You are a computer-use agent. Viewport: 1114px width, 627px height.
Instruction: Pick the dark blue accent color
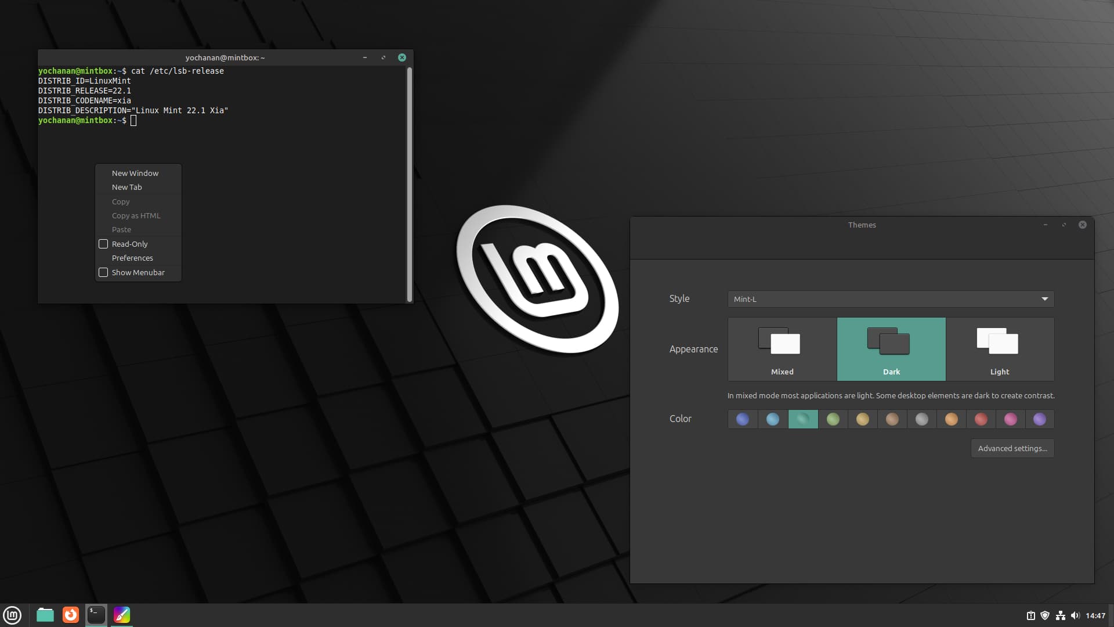tap(743, 419)
